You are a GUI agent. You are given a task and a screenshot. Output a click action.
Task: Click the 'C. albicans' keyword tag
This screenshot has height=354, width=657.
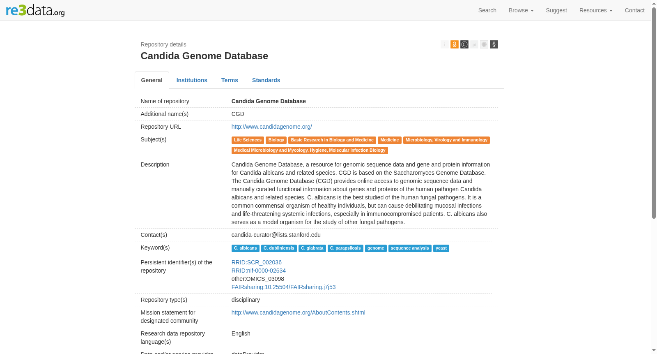pos(245,248)
